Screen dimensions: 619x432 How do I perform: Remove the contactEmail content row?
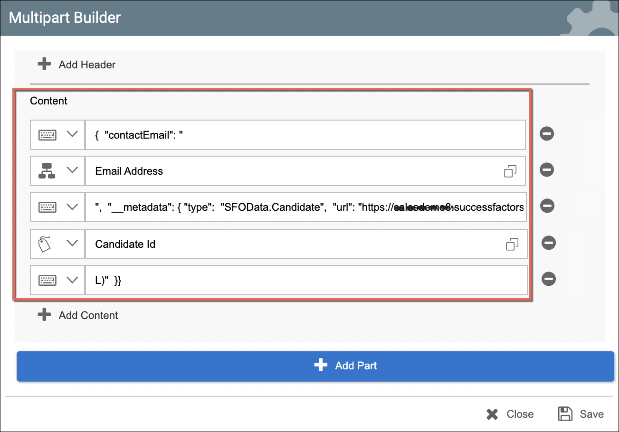click(x=547, y=134)
